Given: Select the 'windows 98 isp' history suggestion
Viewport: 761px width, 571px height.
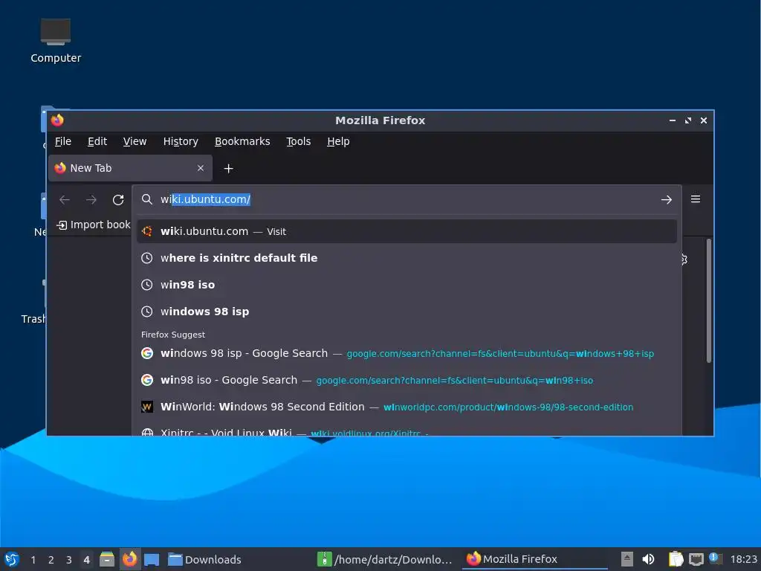Looking at the screenshot, I should tap(407, 312).
